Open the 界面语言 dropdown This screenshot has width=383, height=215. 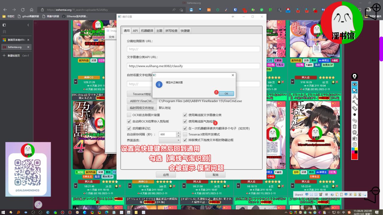(170, 140)
